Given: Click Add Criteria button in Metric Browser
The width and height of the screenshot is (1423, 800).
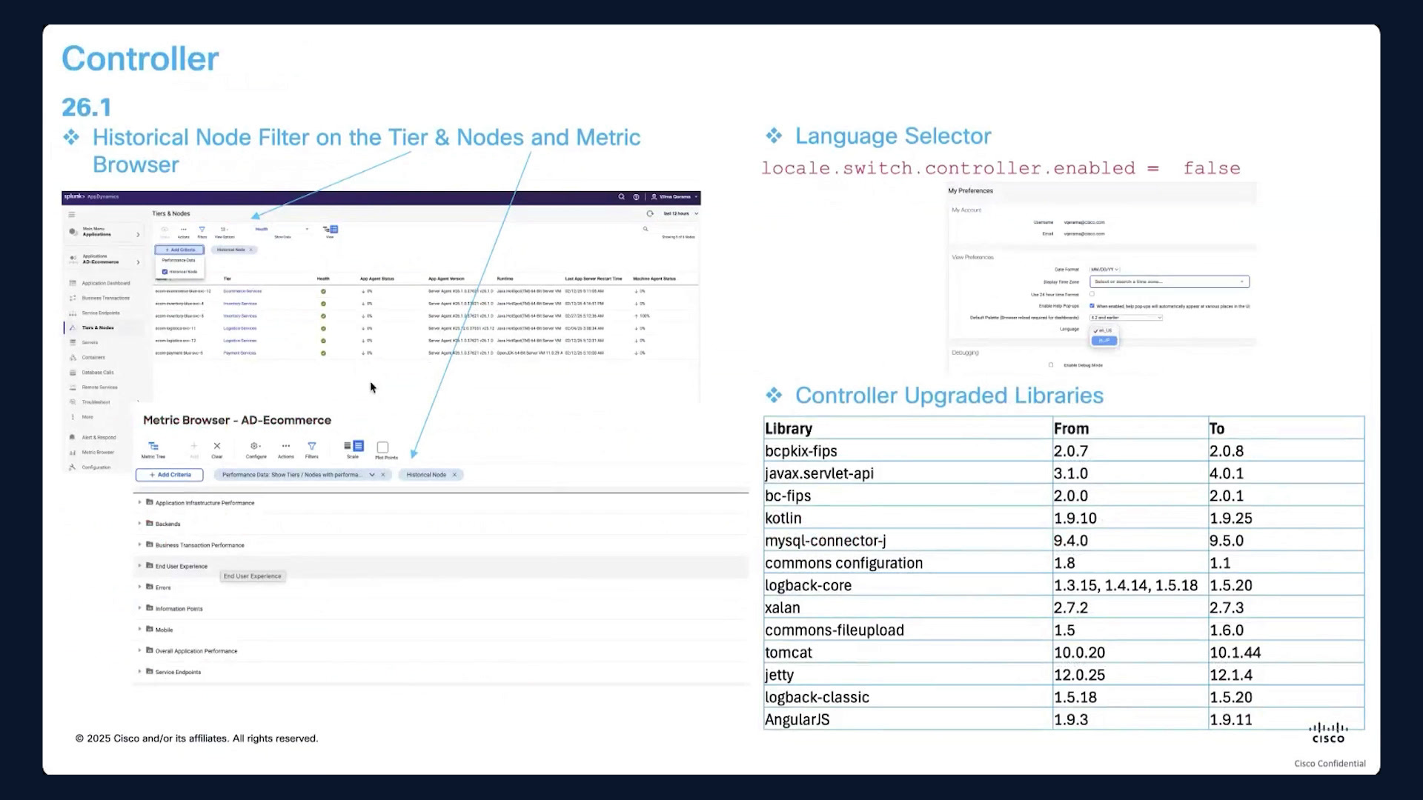Looking at the screenshot, I should (170, 475).
